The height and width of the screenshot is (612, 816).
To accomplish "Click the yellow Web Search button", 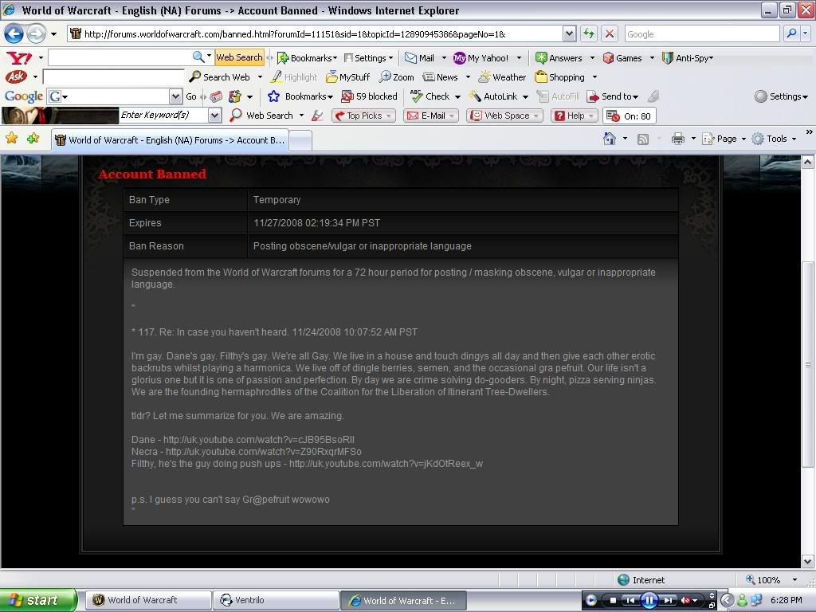I will (239, 57).
